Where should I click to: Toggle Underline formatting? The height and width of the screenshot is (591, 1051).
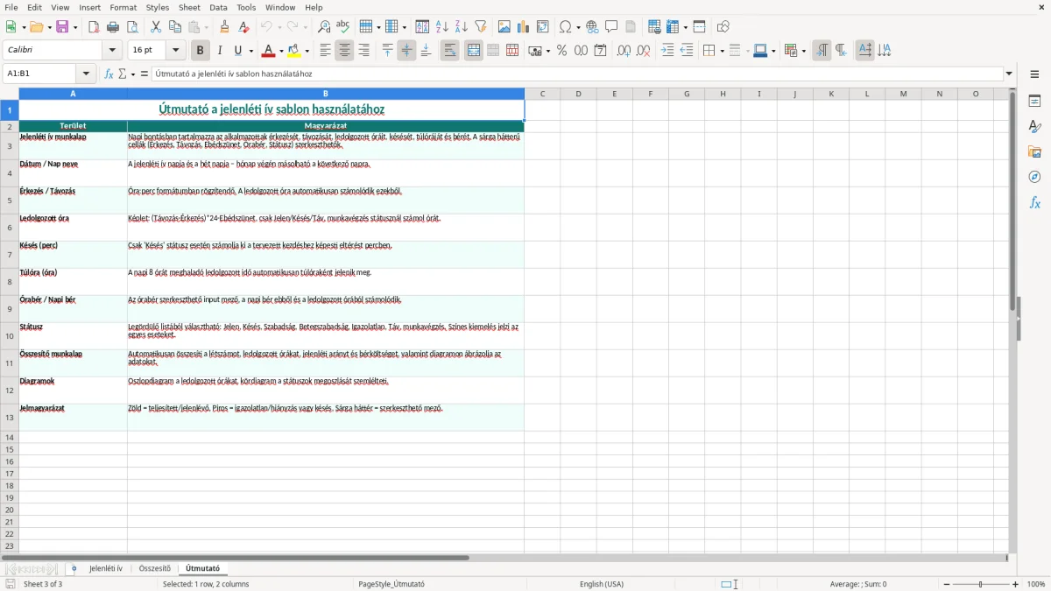pos(237,51)
